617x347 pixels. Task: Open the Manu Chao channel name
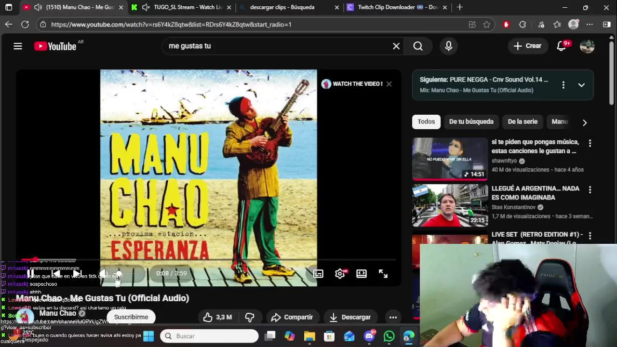[58, 313]
